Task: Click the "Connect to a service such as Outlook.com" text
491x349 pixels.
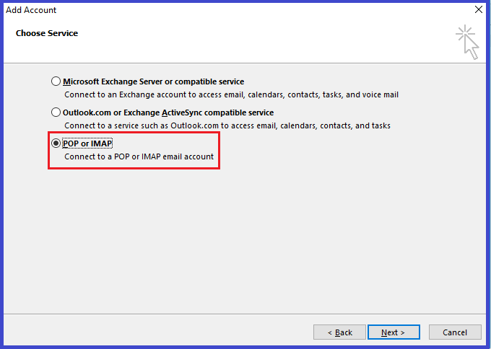Action: (227, 125)
